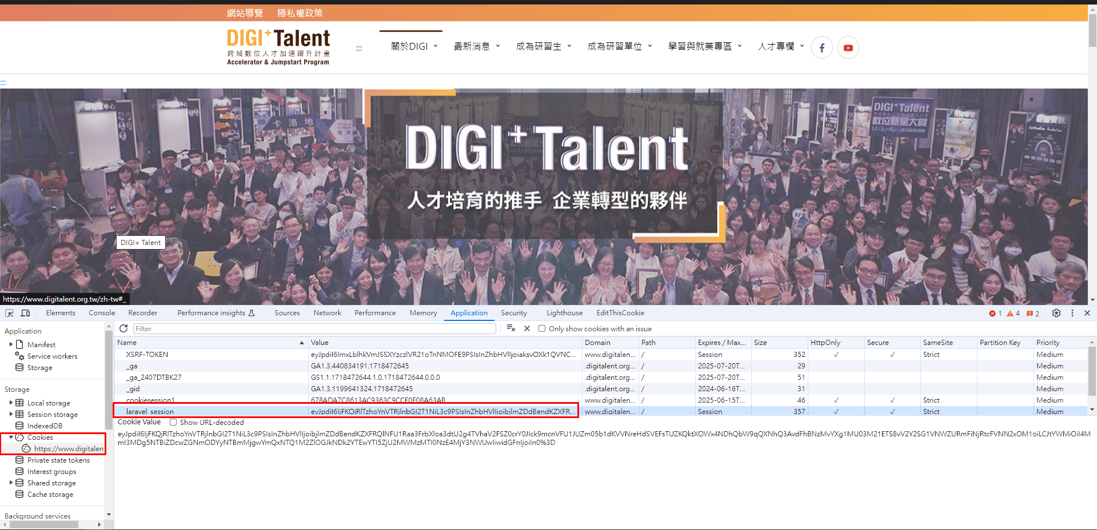
Task: Focus the cookie Filter field
Action: click(x=314, y=328)
